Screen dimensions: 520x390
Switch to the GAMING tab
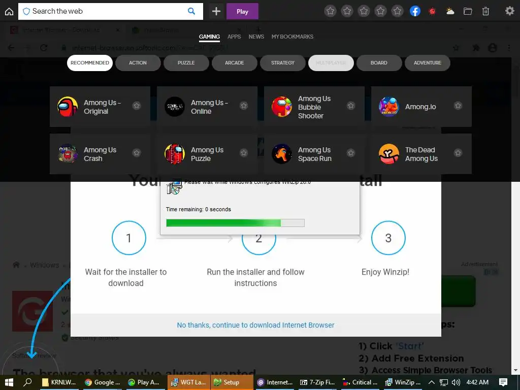click(x=209, y=37)
